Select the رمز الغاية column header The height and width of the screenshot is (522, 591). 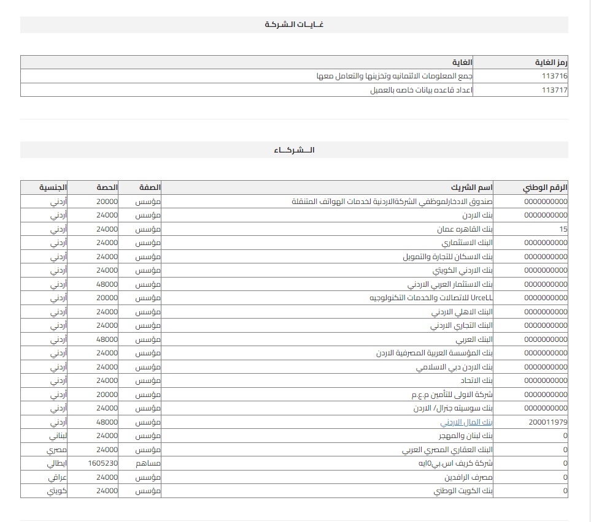551,62
